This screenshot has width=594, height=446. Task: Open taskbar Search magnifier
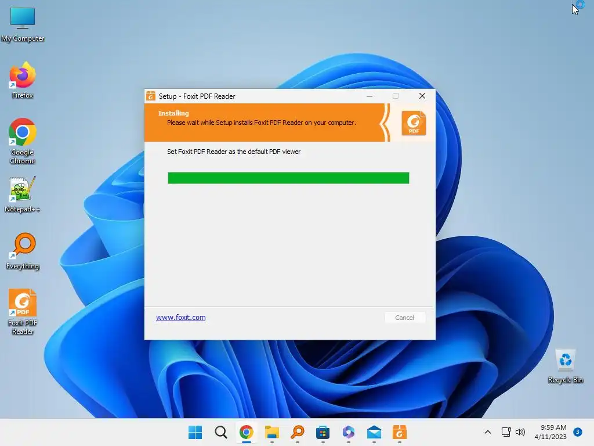coord(221,432)
